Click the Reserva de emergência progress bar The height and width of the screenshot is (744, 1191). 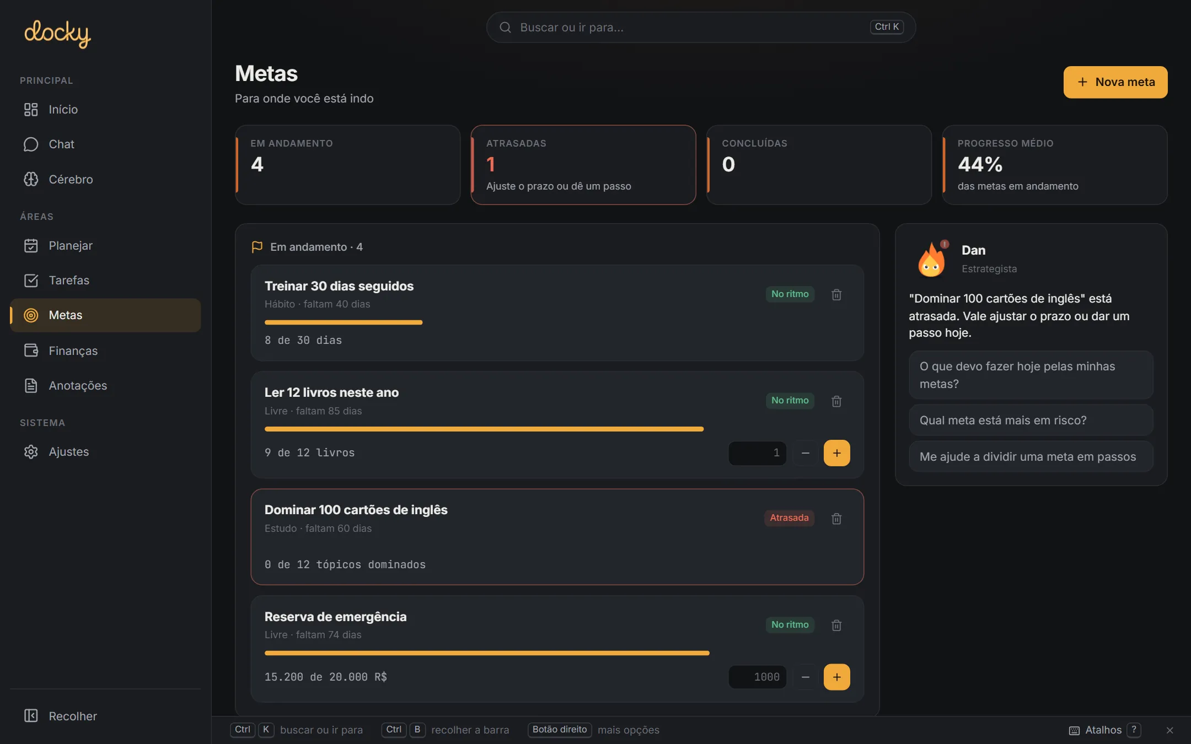click(x=557, y=653)
